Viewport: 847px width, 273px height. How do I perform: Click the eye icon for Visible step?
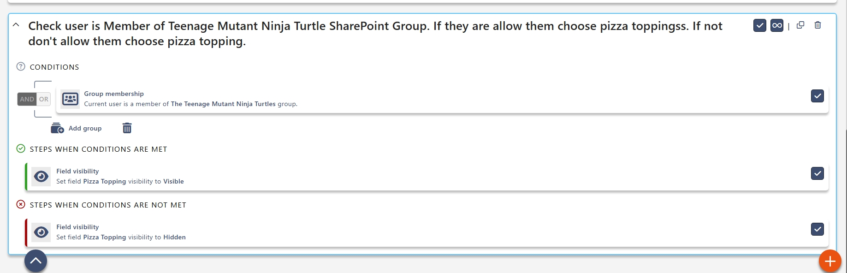41,177
